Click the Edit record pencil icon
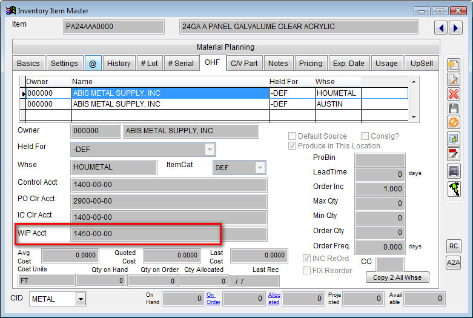The height and width of the screenshot is (318, 473). 453,79
